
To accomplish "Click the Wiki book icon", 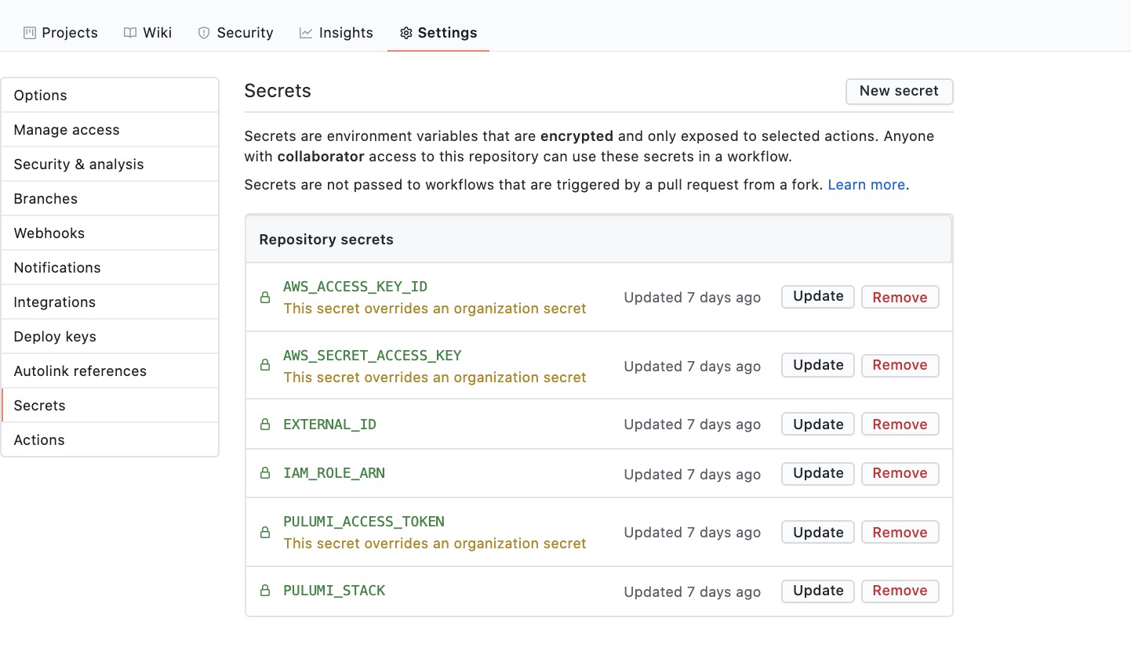I will pyautogui.click(x=130, y=33).
